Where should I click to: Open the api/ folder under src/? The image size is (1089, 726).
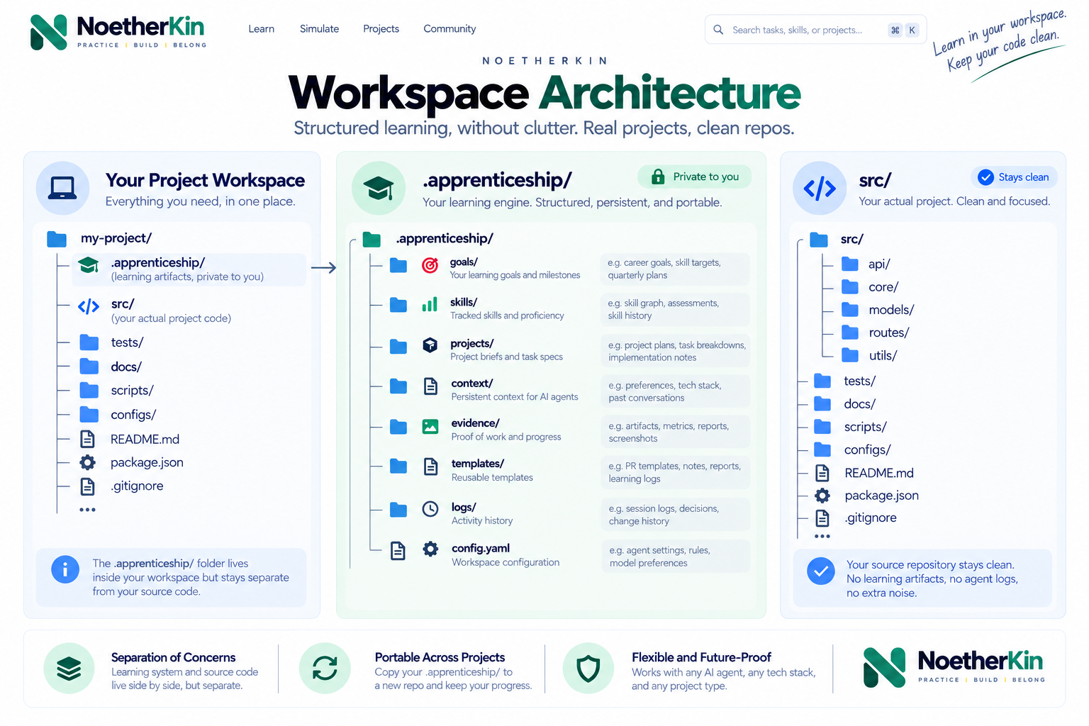[x=865, y=264]
